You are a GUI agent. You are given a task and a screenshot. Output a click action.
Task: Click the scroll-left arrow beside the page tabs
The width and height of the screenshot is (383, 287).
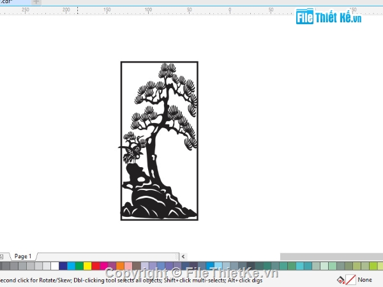tap(183, 256)
